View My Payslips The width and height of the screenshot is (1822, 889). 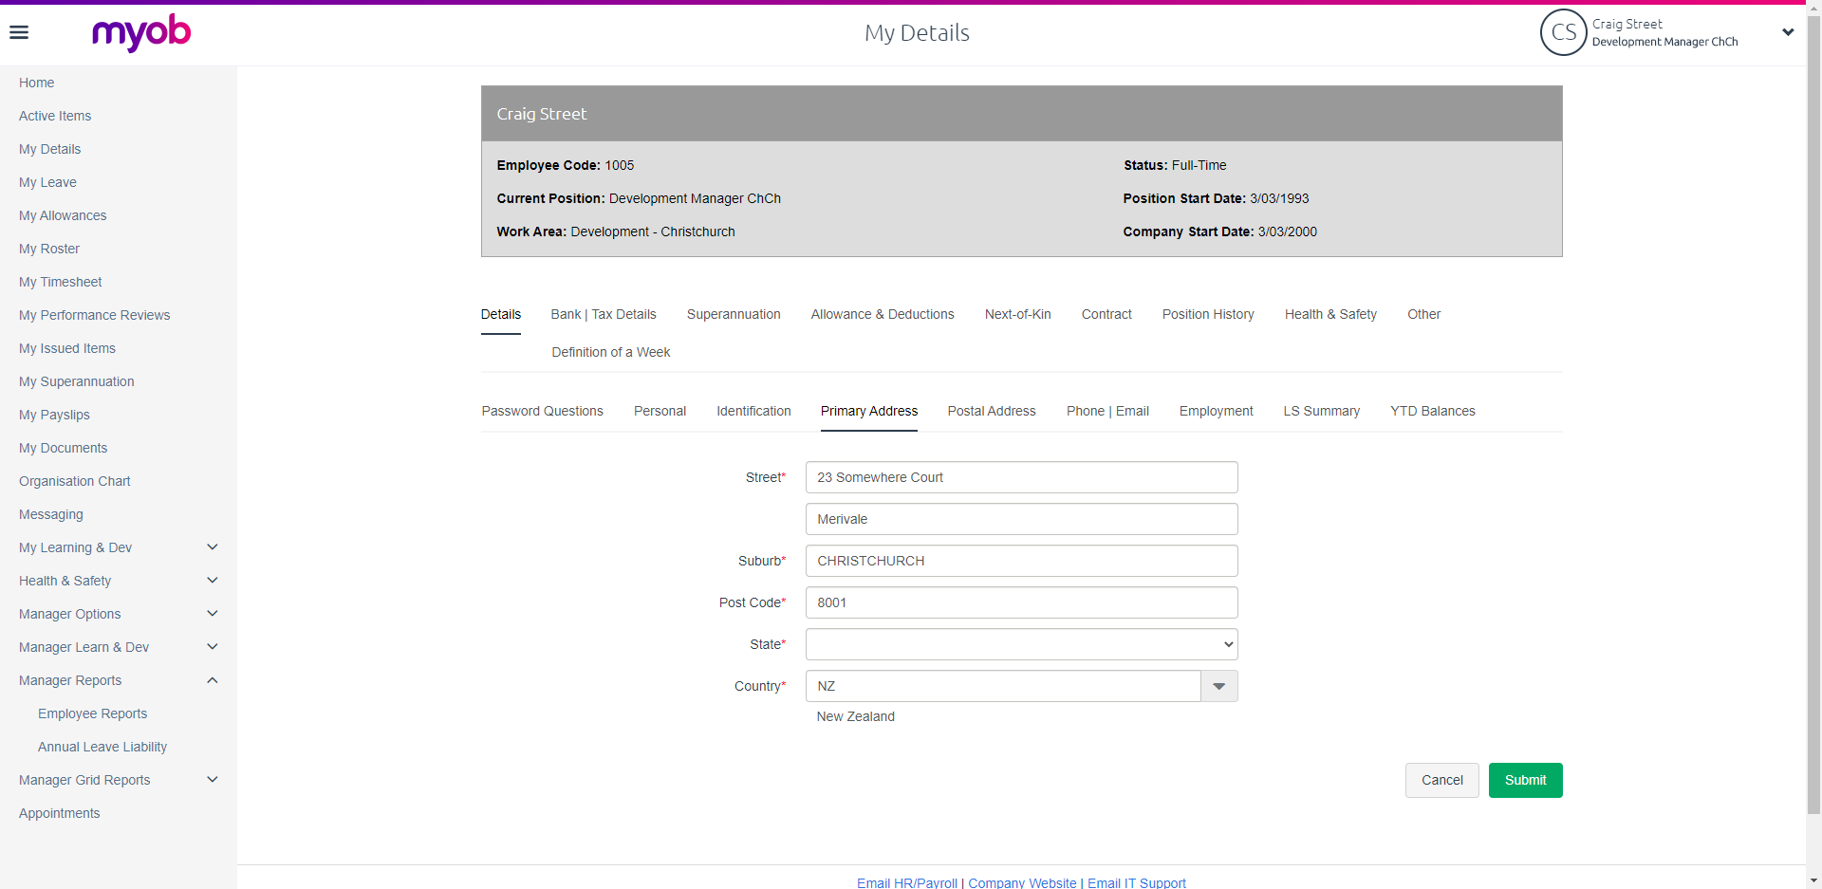54,415
